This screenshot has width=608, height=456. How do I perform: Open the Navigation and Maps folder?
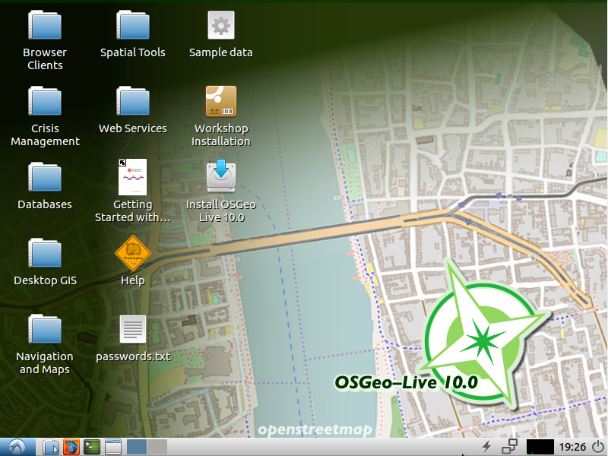[x=45, y=330]
